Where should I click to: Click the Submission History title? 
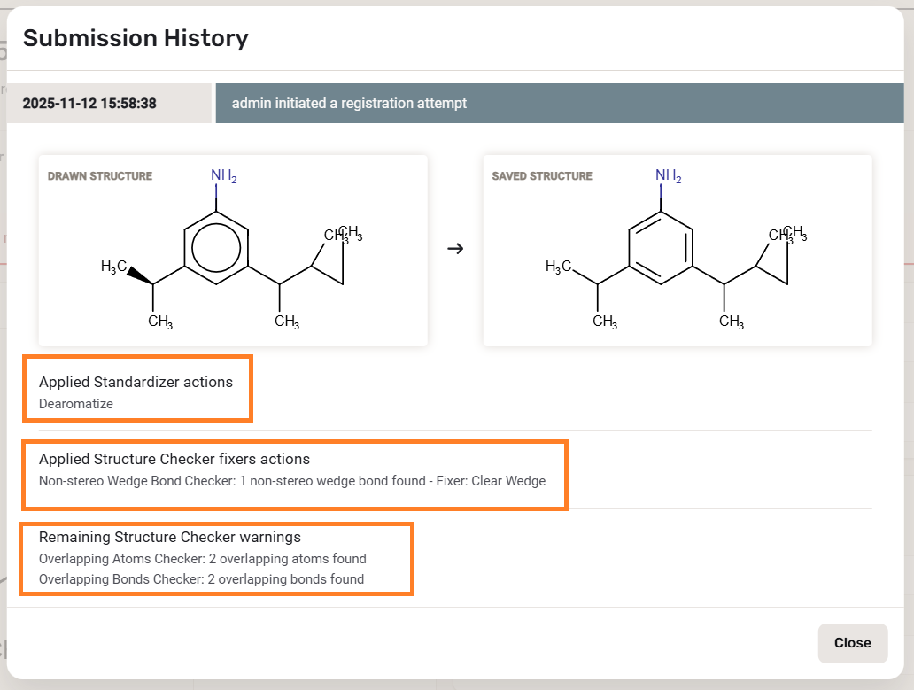click(136, 38)
